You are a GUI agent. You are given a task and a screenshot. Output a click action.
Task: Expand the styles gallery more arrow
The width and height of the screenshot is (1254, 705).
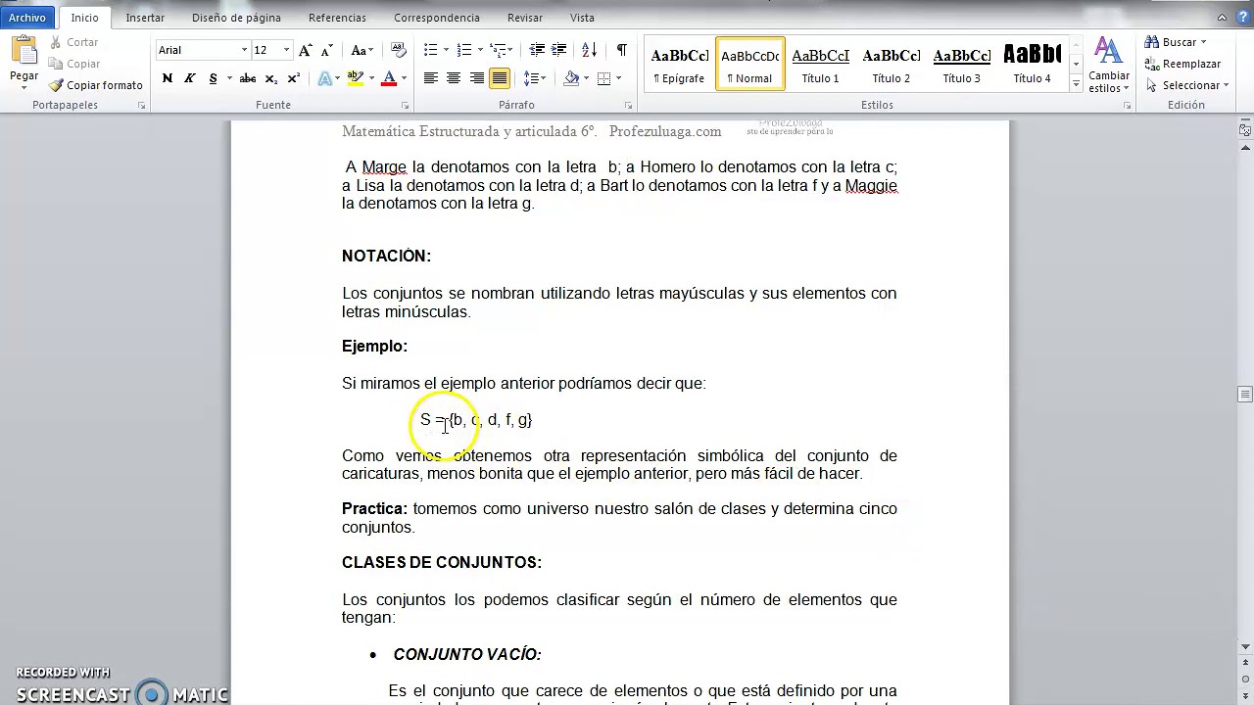1076,84
